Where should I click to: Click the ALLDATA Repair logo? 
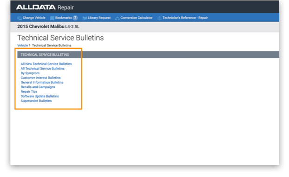coord(45,7)
